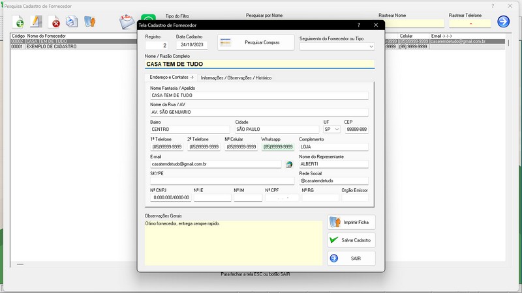Viewport: 522px width, 293px height.
Task: Click the Rastrear Nome field in search window
Action: point(414,23)
